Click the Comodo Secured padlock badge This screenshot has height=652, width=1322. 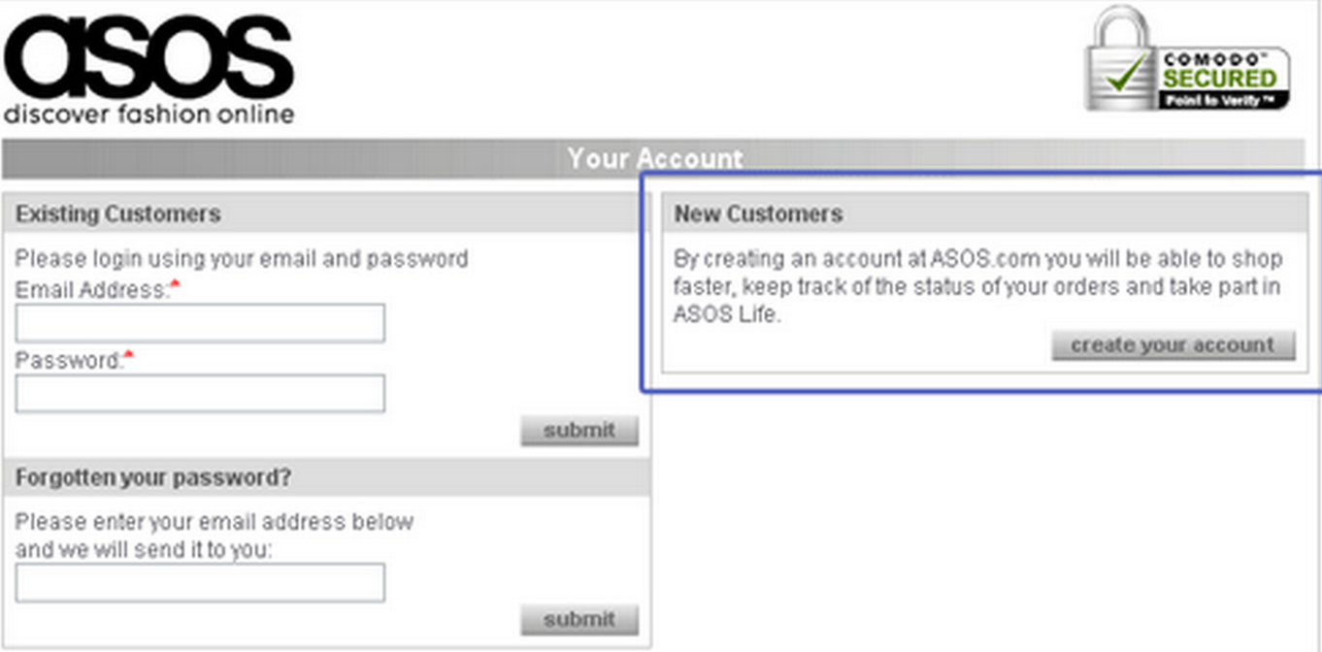pyautogui.click(x=1187, y=60)
